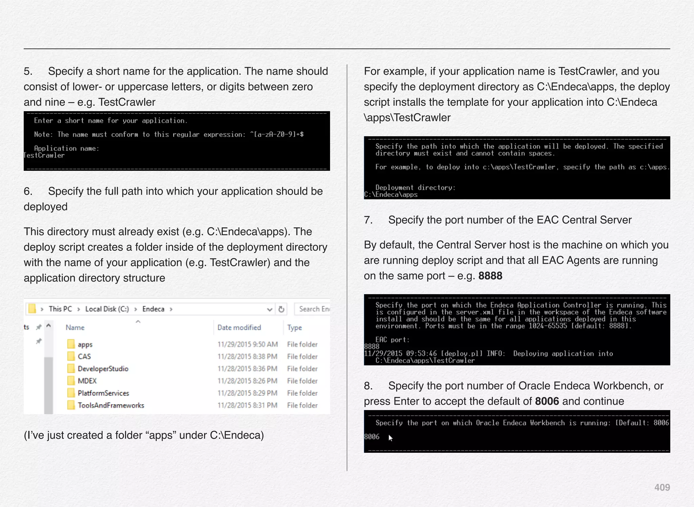This screenshot has height=507, width=694.
Task: Open the ToolsAndFrameworks folder icon
Action: click(71, 405)
